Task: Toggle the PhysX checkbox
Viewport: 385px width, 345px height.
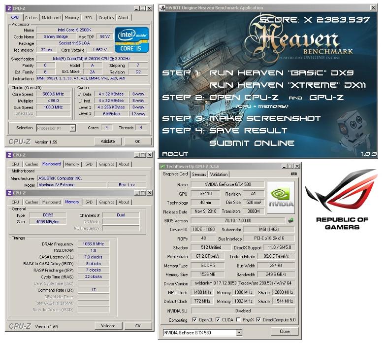Action: tap(238, 320)
